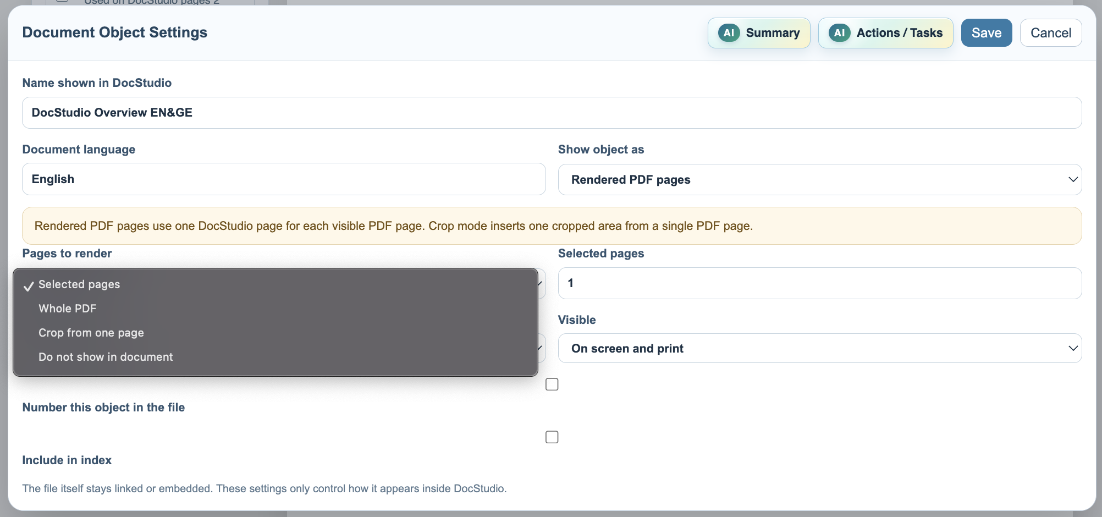Select Do not show in document
Image resolution: width=1102 pixels, height=517 pixels.
tap(275, 357)
